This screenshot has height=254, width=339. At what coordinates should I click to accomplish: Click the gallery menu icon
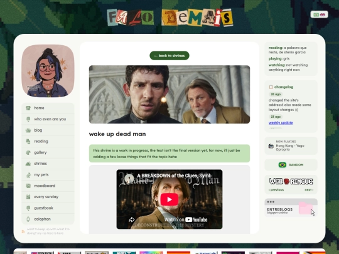pos(28,152)
